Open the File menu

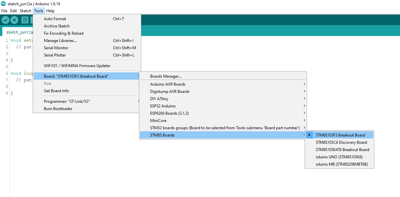(4, 11)
